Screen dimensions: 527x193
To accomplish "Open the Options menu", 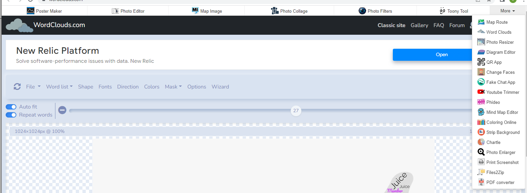I will [197, 87].
